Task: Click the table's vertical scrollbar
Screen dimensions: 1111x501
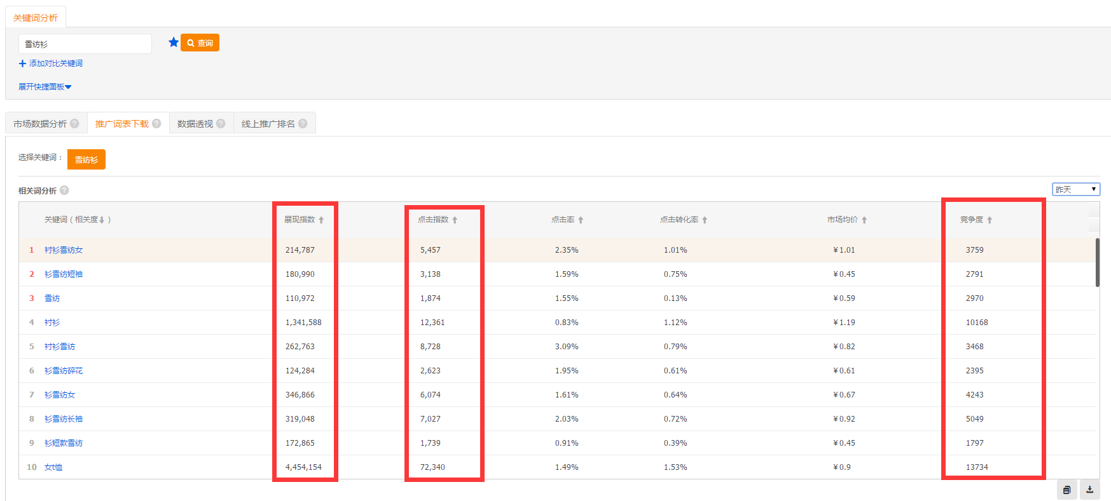Action: click(1097, 262)
